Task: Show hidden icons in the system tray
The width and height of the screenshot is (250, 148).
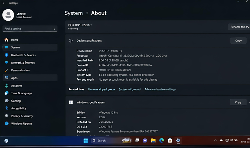Action: (x=215, y=140)
